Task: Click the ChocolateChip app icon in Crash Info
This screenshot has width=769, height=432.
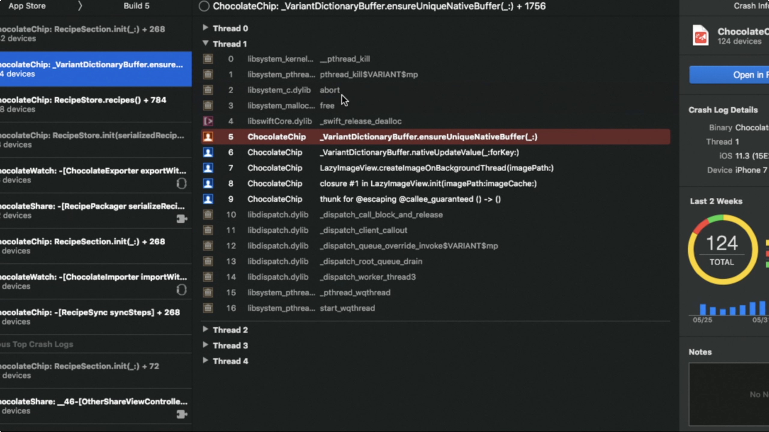Action: (701, 35)
